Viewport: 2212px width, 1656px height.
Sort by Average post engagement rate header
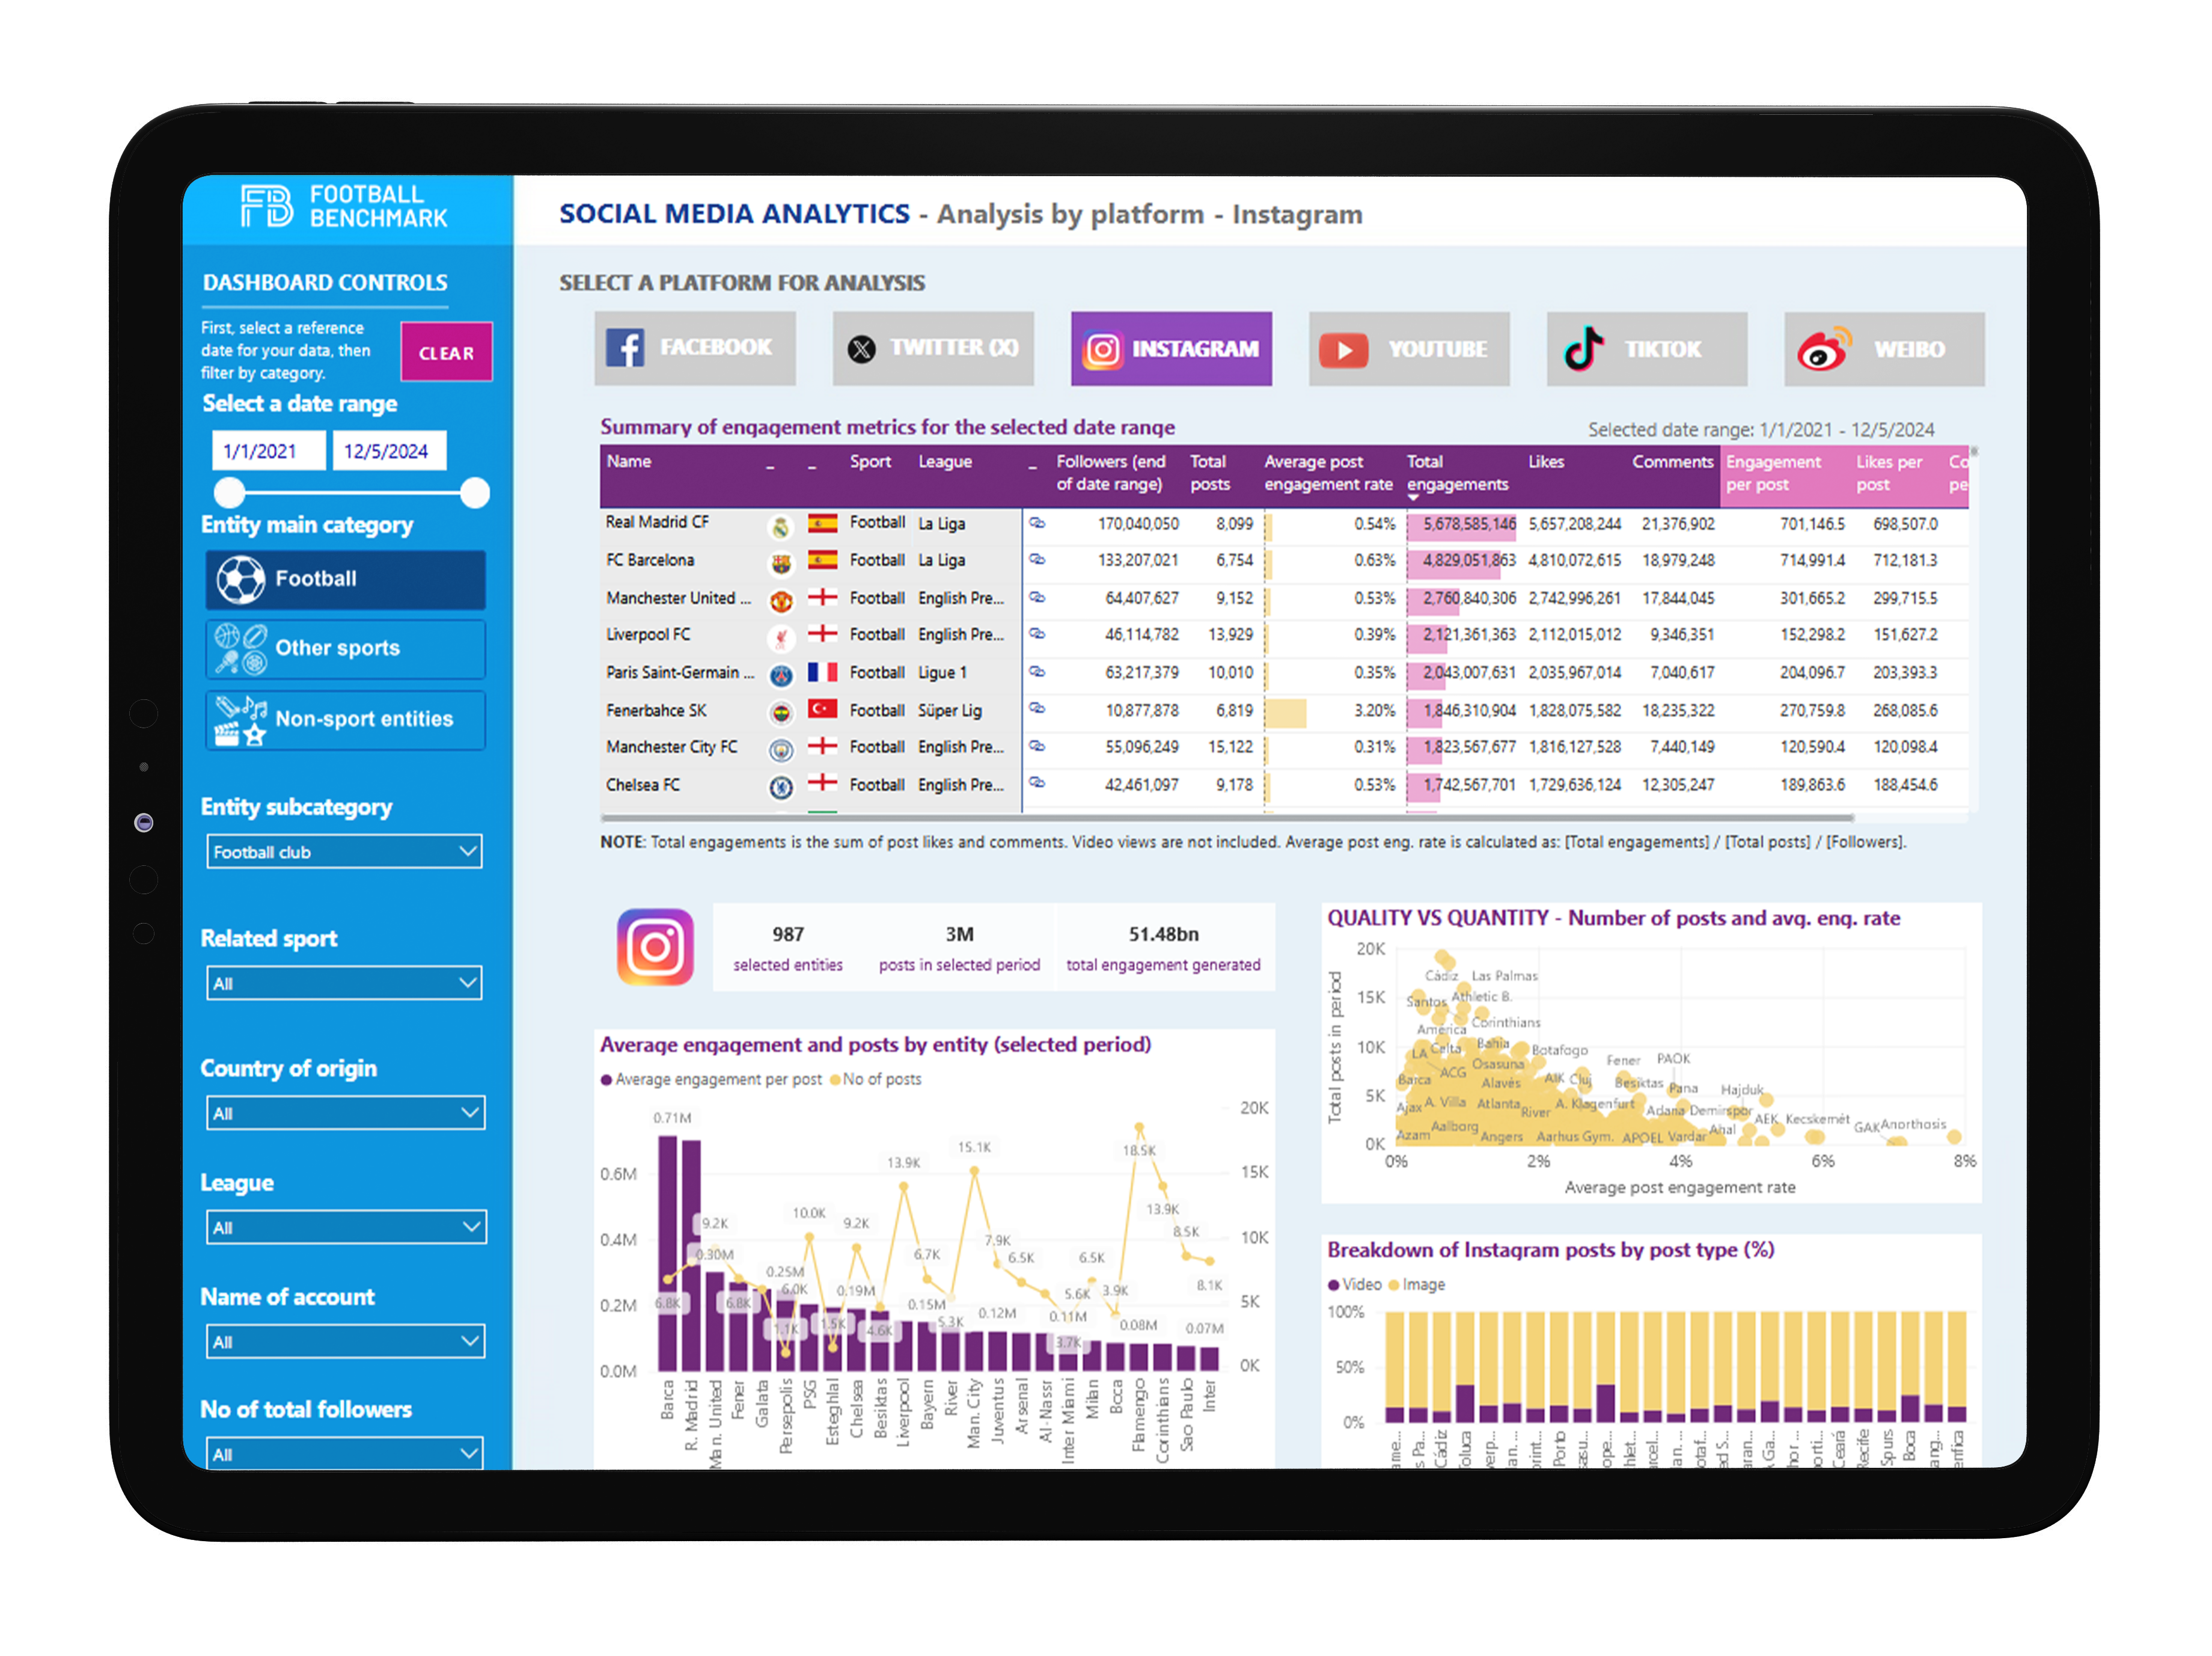point(1328,473)
